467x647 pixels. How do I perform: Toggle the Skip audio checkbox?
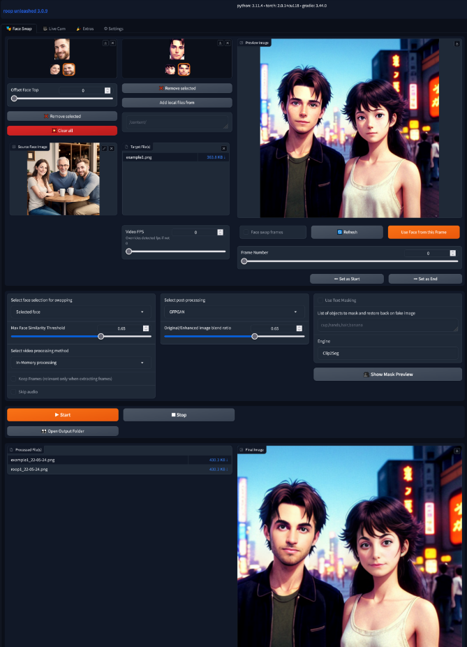13,391
